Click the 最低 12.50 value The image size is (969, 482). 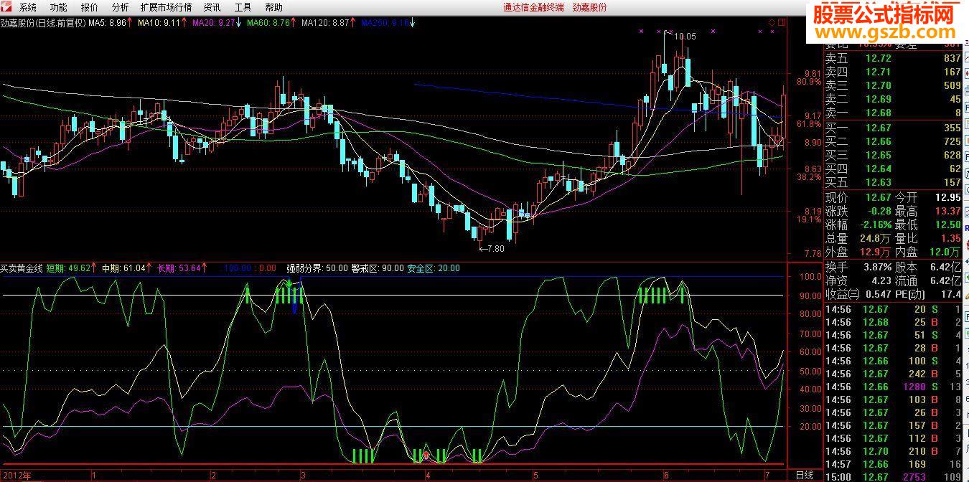click(947, 225)
